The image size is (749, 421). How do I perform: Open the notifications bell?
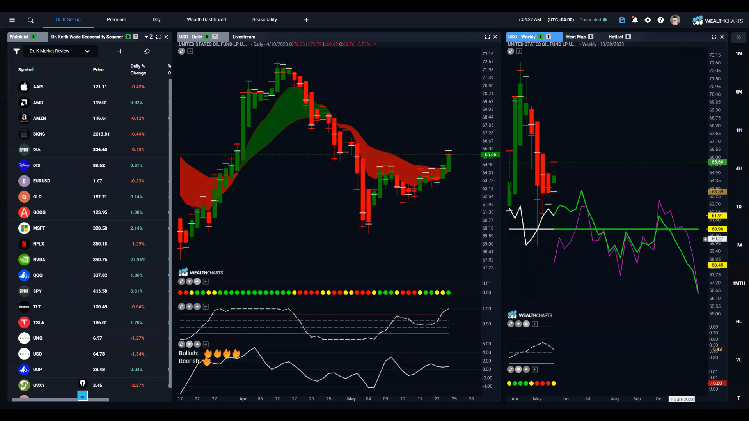[635, 20]
